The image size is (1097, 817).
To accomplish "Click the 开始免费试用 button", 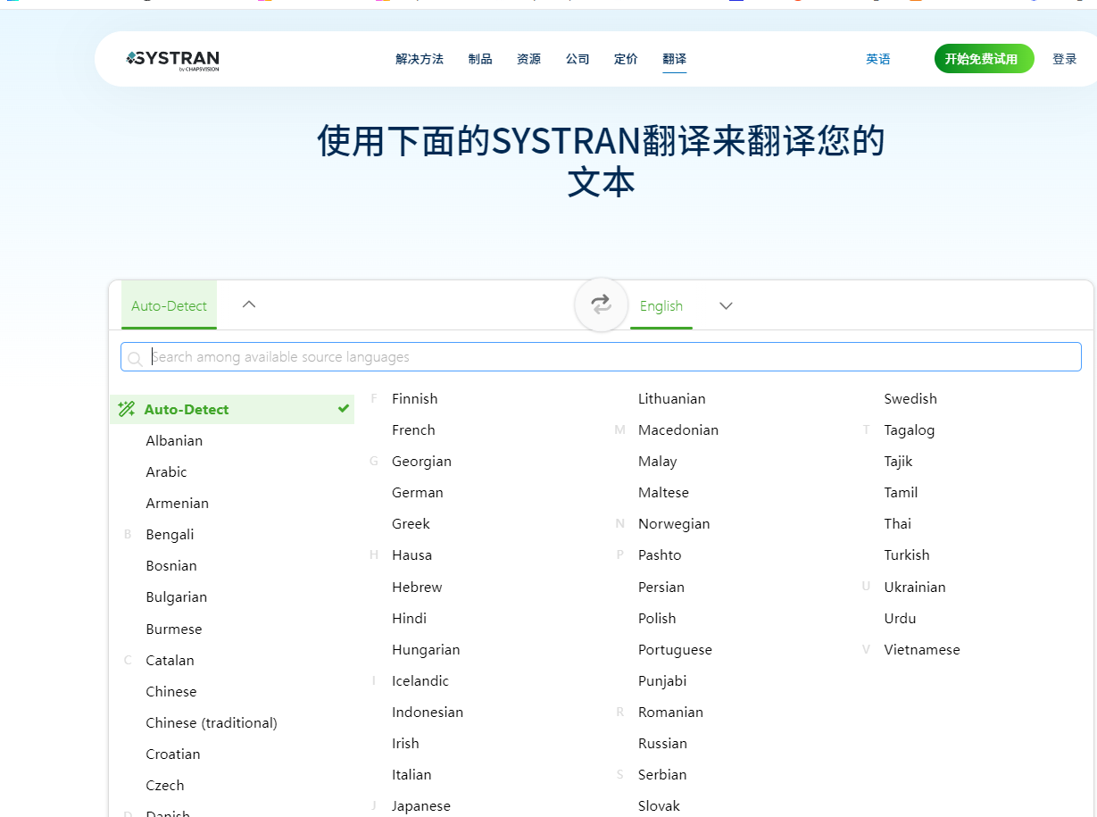I will [x=984, y=59].
